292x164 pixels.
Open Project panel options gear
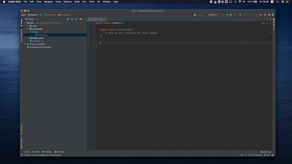(81, 19)
